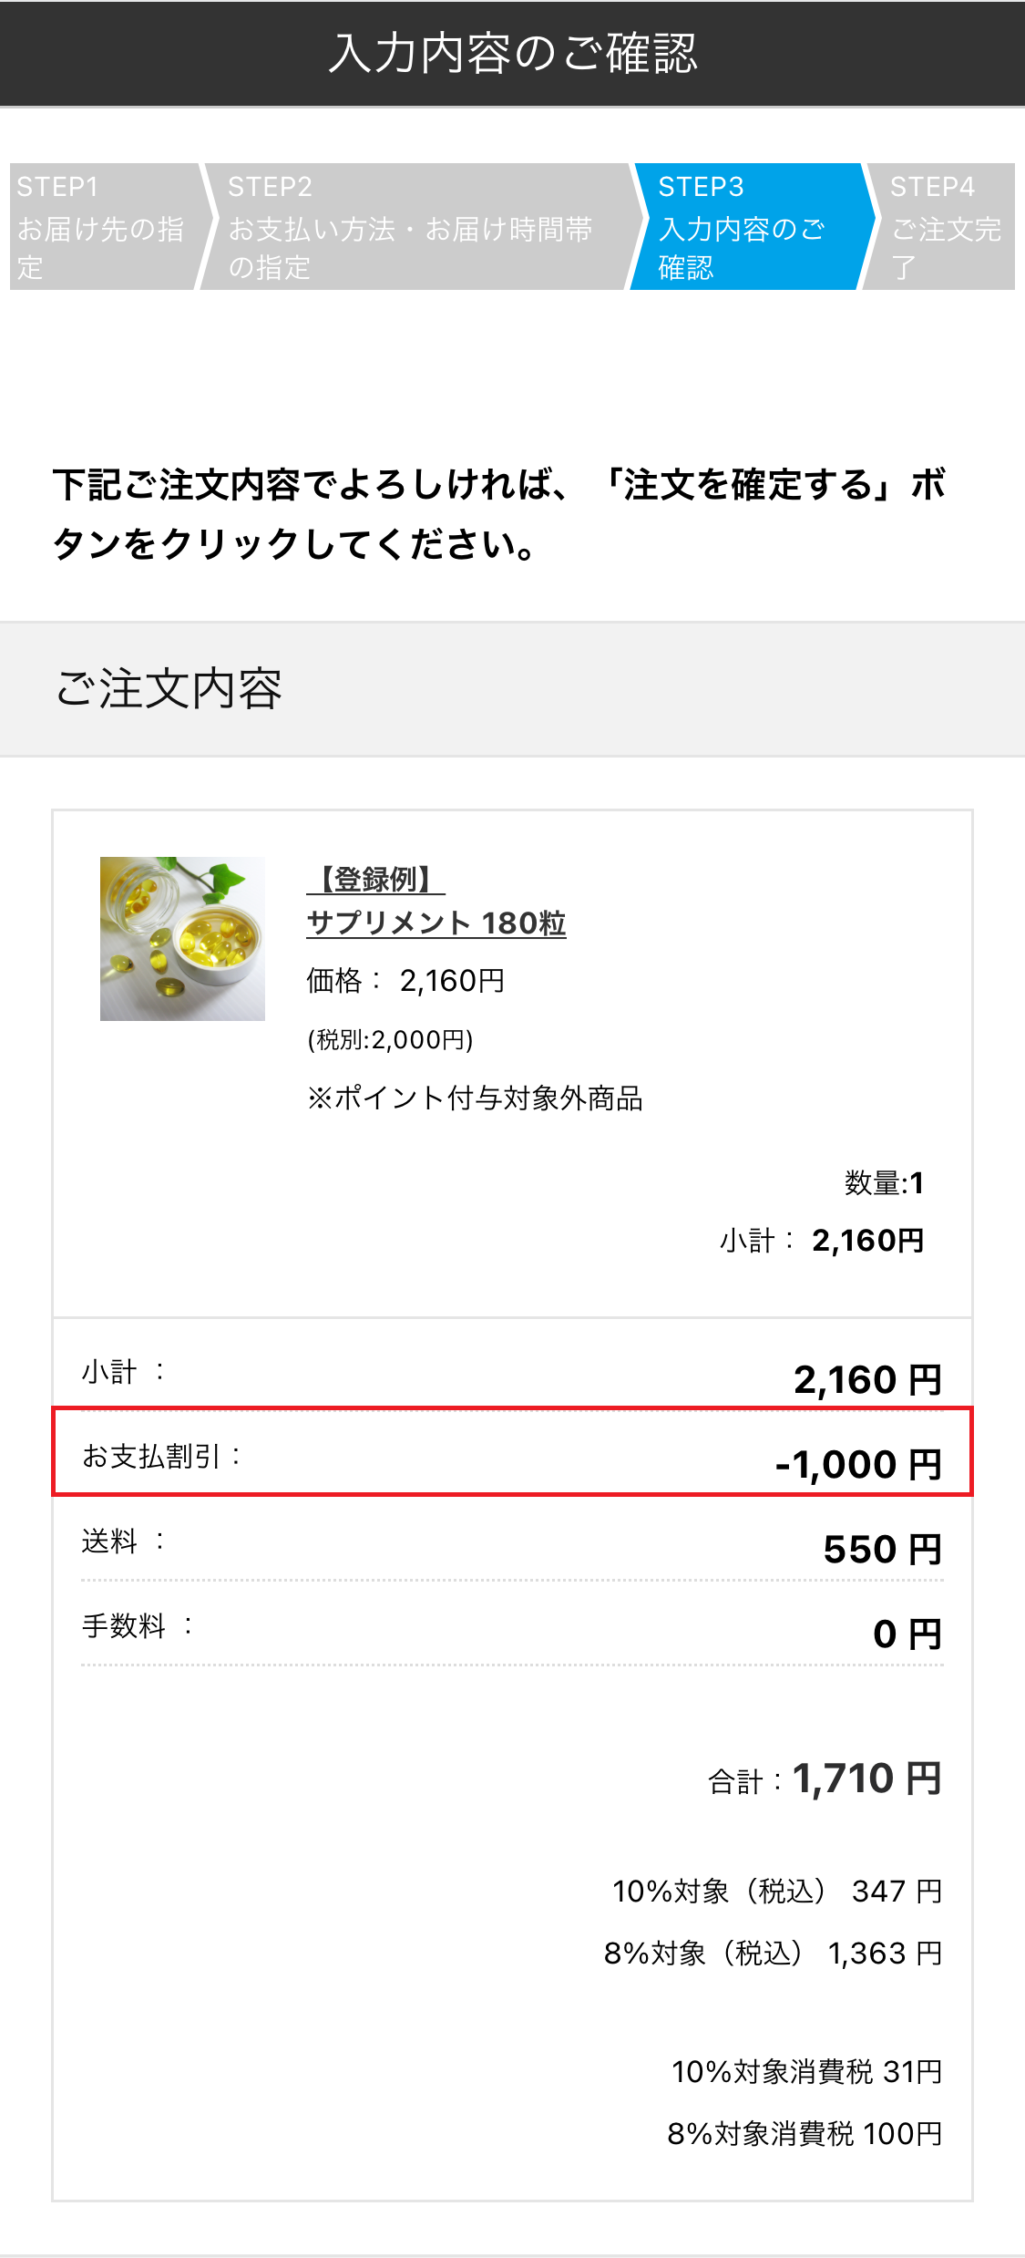The width and height of the screenshot is (1025, 2258).
Task: Click the 入力内容のご確認 page header
Action: [x=512, y=53]
